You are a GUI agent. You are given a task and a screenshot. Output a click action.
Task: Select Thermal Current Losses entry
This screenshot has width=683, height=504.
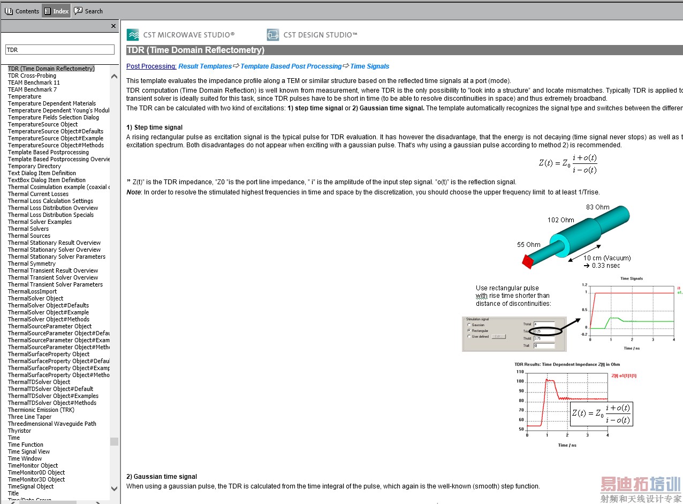(39, 194)
